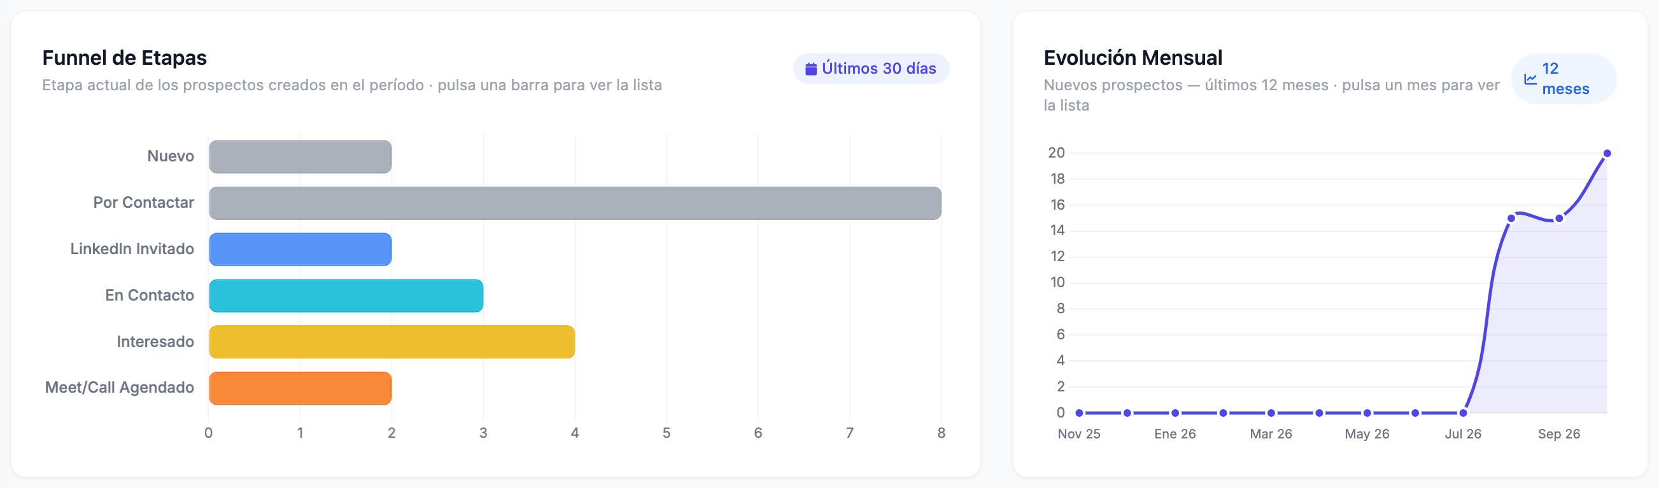Click the Ene 26 data point
The width and height of the screenshot is (1659, 488).
pos(1175,413)
